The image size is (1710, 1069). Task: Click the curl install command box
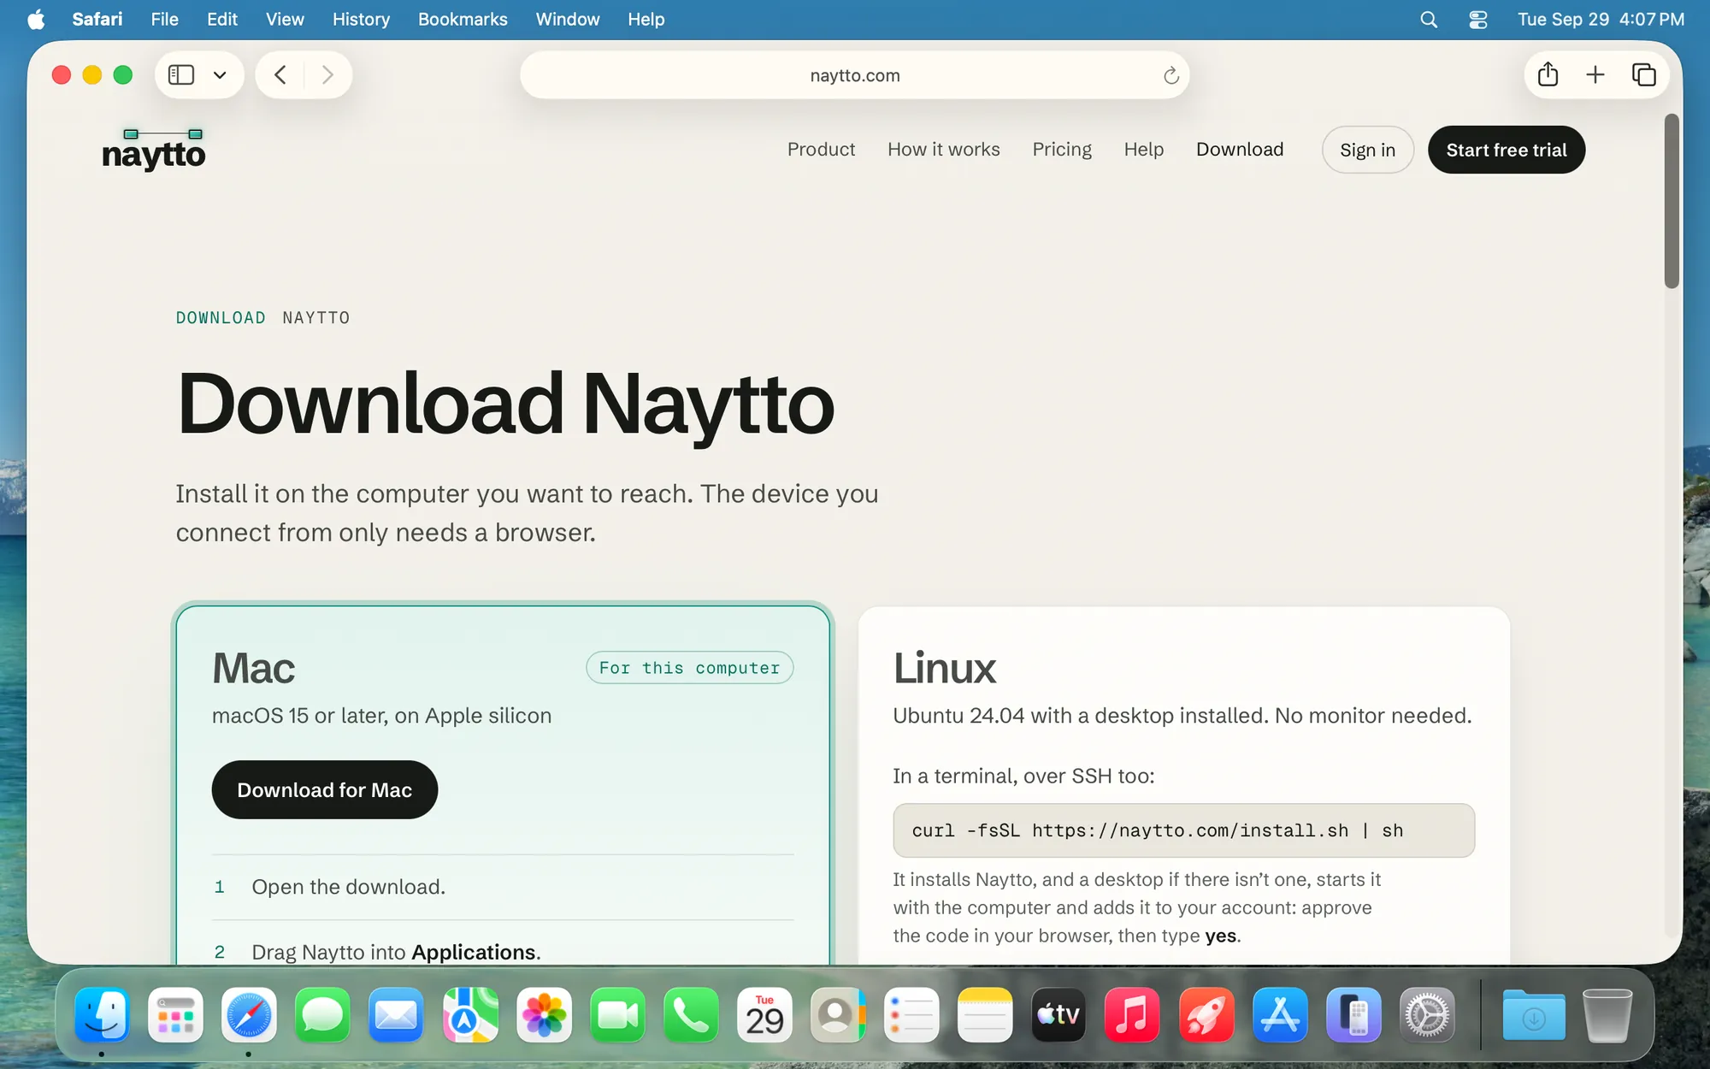(x=1184, y=830)
